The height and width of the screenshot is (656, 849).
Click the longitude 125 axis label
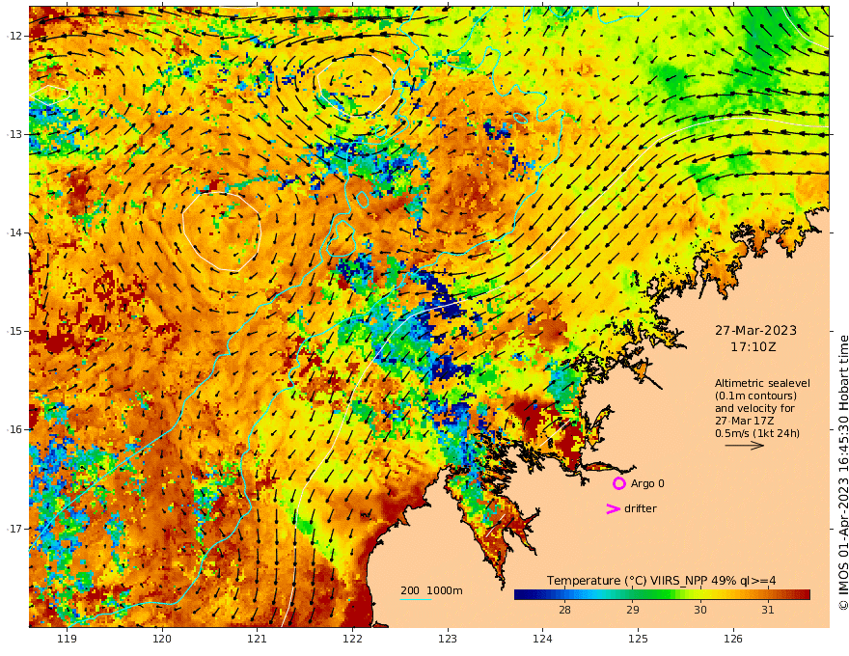(x=639, y=639)
